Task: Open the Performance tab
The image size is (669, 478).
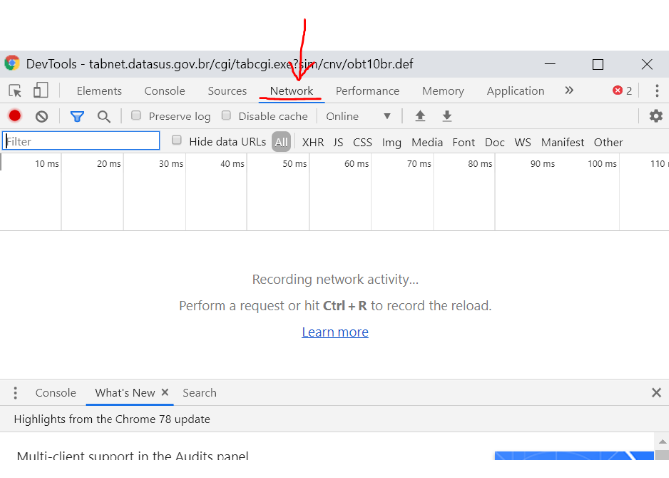Action: click(367, 91)
